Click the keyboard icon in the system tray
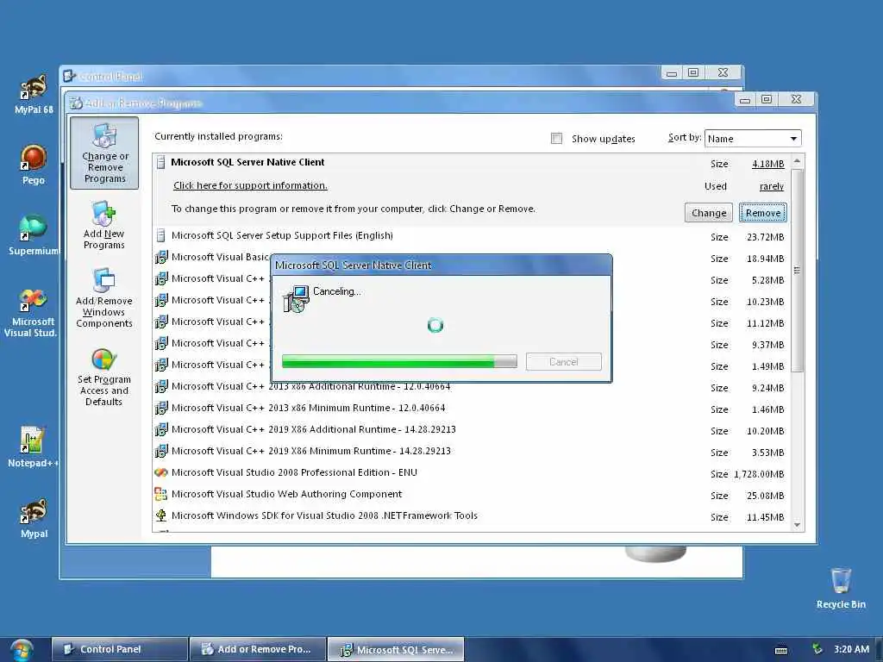Image resolution: width=883 pixels, height=662 pixels. coord(781,650)
